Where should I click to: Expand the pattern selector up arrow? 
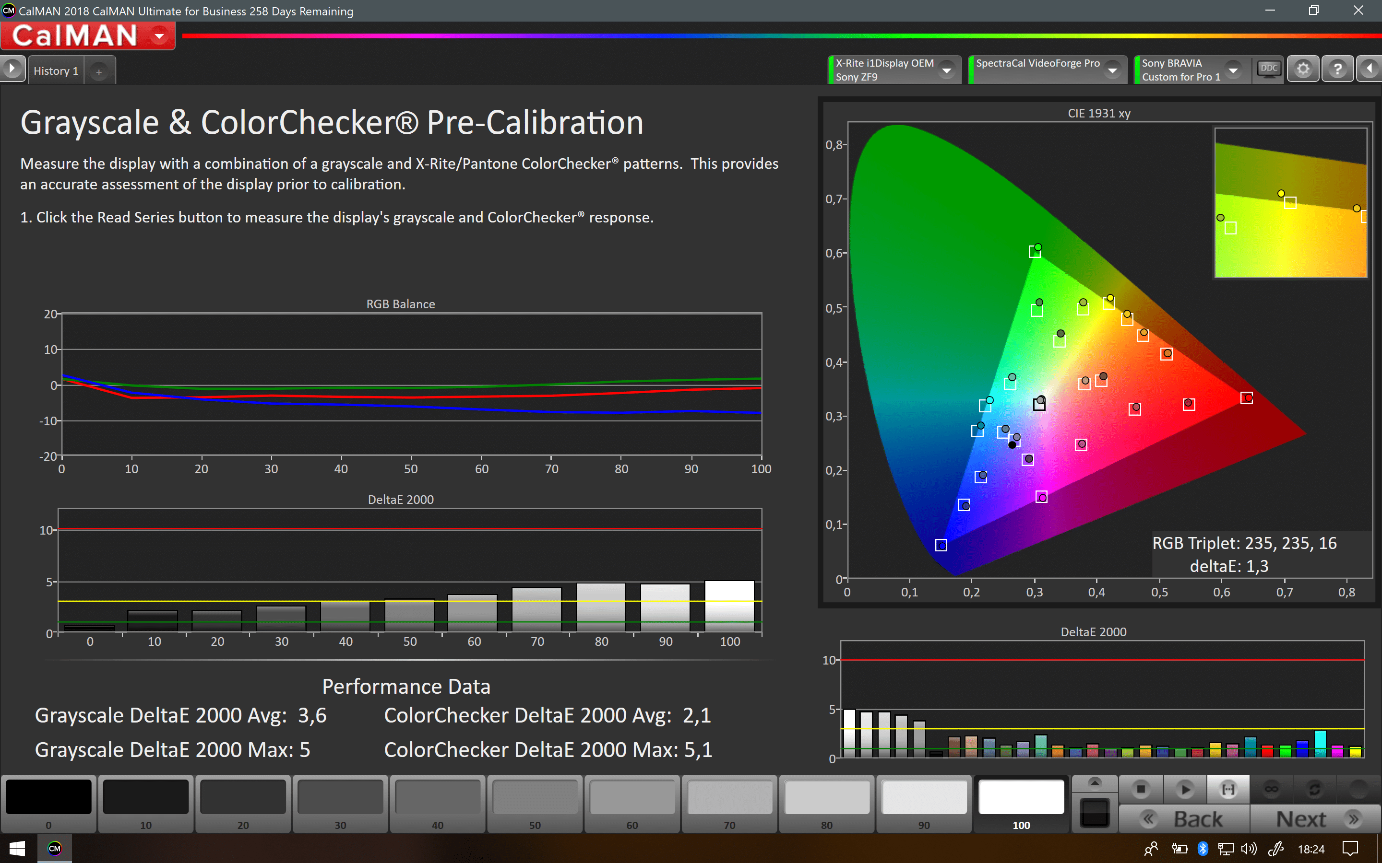tap(1094, 783)
